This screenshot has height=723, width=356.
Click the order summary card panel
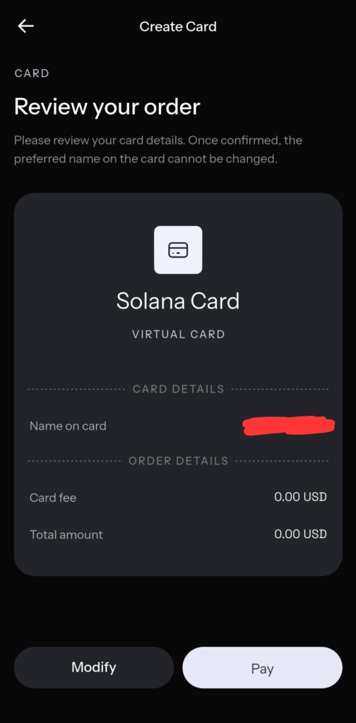coord(178,385)
